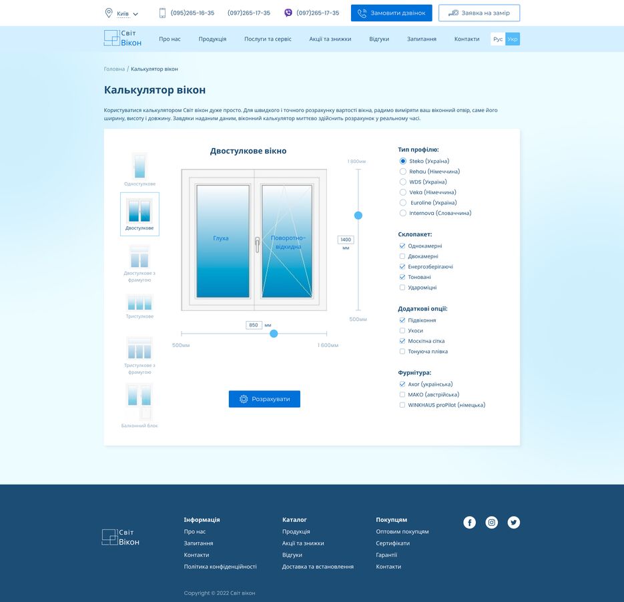The width and height of the screenshot is (624, 602).
Task: Open Instagram page via footer icon
Action: coord(491,522)
